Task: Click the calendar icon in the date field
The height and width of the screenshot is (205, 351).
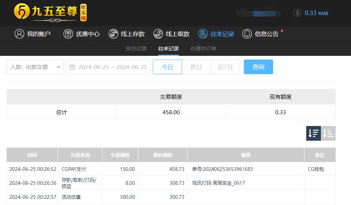Action: (x=72, y=67)
